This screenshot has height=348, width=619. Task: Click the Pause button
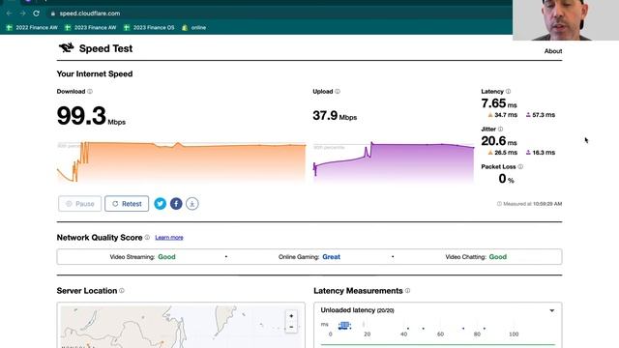click(79, 204)
